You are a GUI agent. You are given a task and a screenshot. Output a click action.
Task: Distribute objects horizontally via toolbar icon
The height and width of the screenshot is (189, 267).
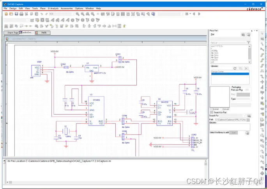(x=115, y=26)
